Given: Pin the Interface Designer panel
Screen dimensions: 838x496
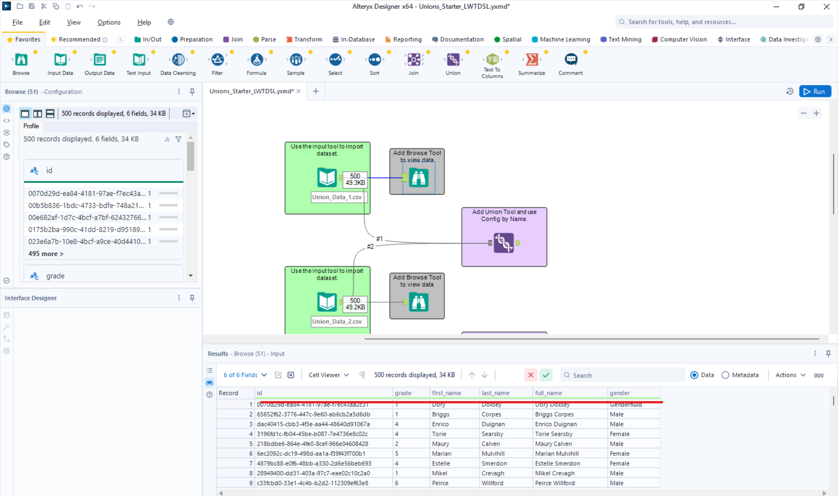Looking at the screenshot, I should click(x=192, y=298).
